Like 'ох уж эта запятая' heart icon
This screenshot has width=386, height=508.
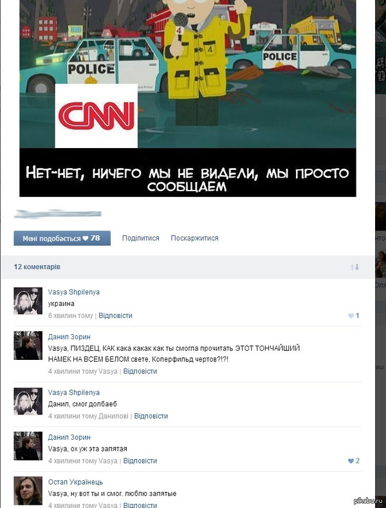click(x=351, y=461)
